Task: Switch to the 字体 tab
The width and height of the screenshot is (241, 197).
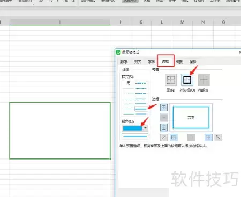Action: [x=152, y=62]
